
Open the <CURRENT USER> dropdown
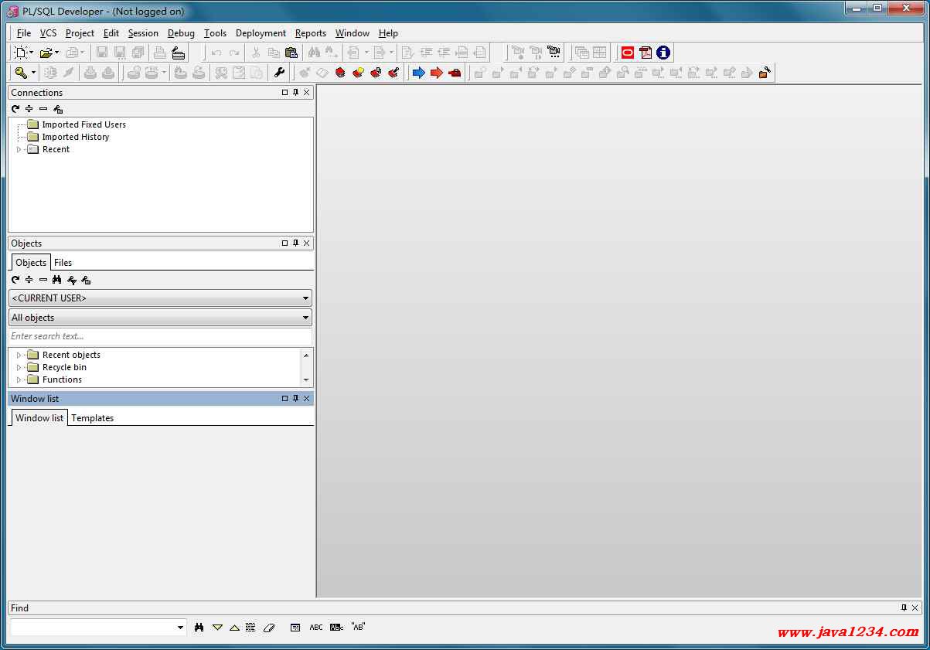click(x=306, y=298)
